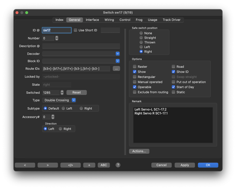The image size is (236, 189).
Task: Open Route IDs ellipsis browse button
Action: coord(116,69)
